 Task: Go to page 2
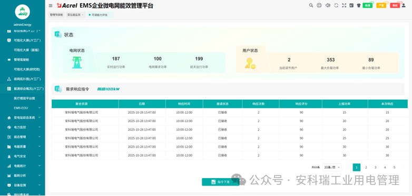pos(366,168)
